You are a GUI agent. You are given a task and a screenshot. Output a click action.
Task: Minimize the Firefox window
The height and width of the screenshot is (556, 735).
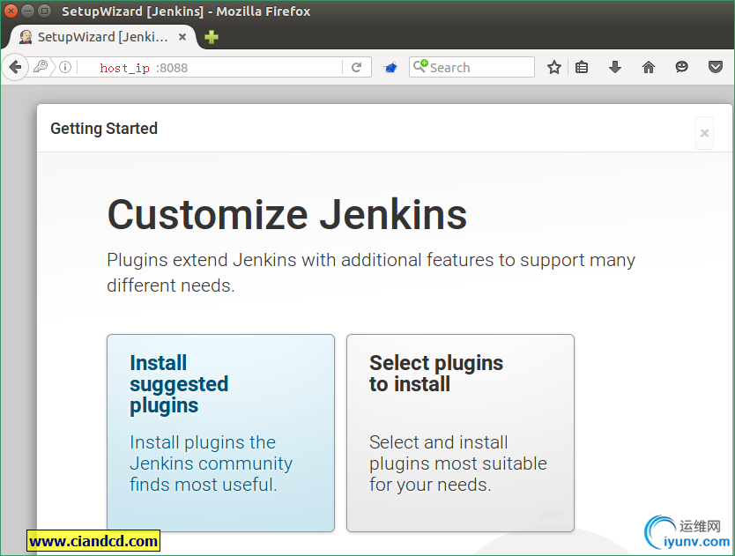(x=27, y=11)
